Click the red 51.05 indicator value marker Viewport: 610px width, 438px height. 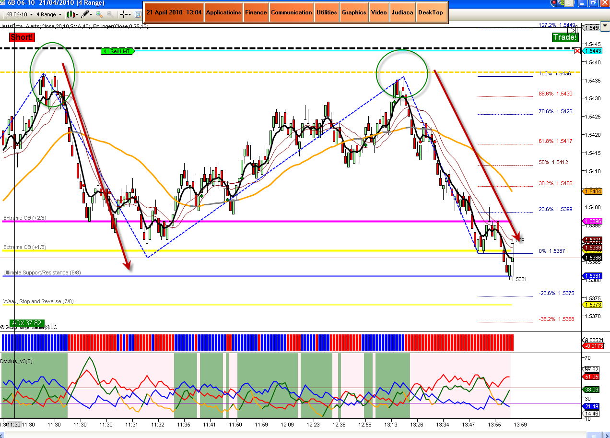[592, 377]
